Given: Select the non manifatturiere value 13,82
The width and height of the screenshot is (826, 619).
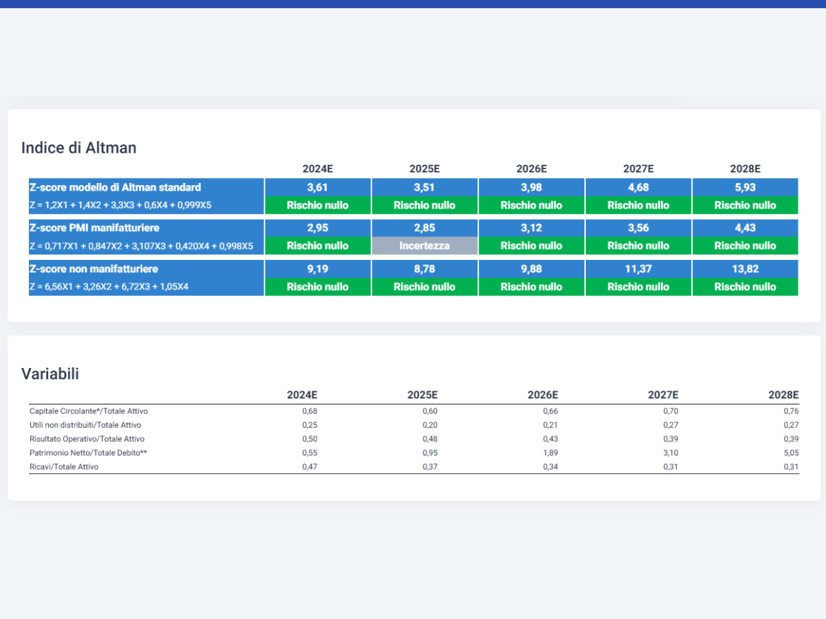Looking at the screenshot, I should click(x=745, y=269).
